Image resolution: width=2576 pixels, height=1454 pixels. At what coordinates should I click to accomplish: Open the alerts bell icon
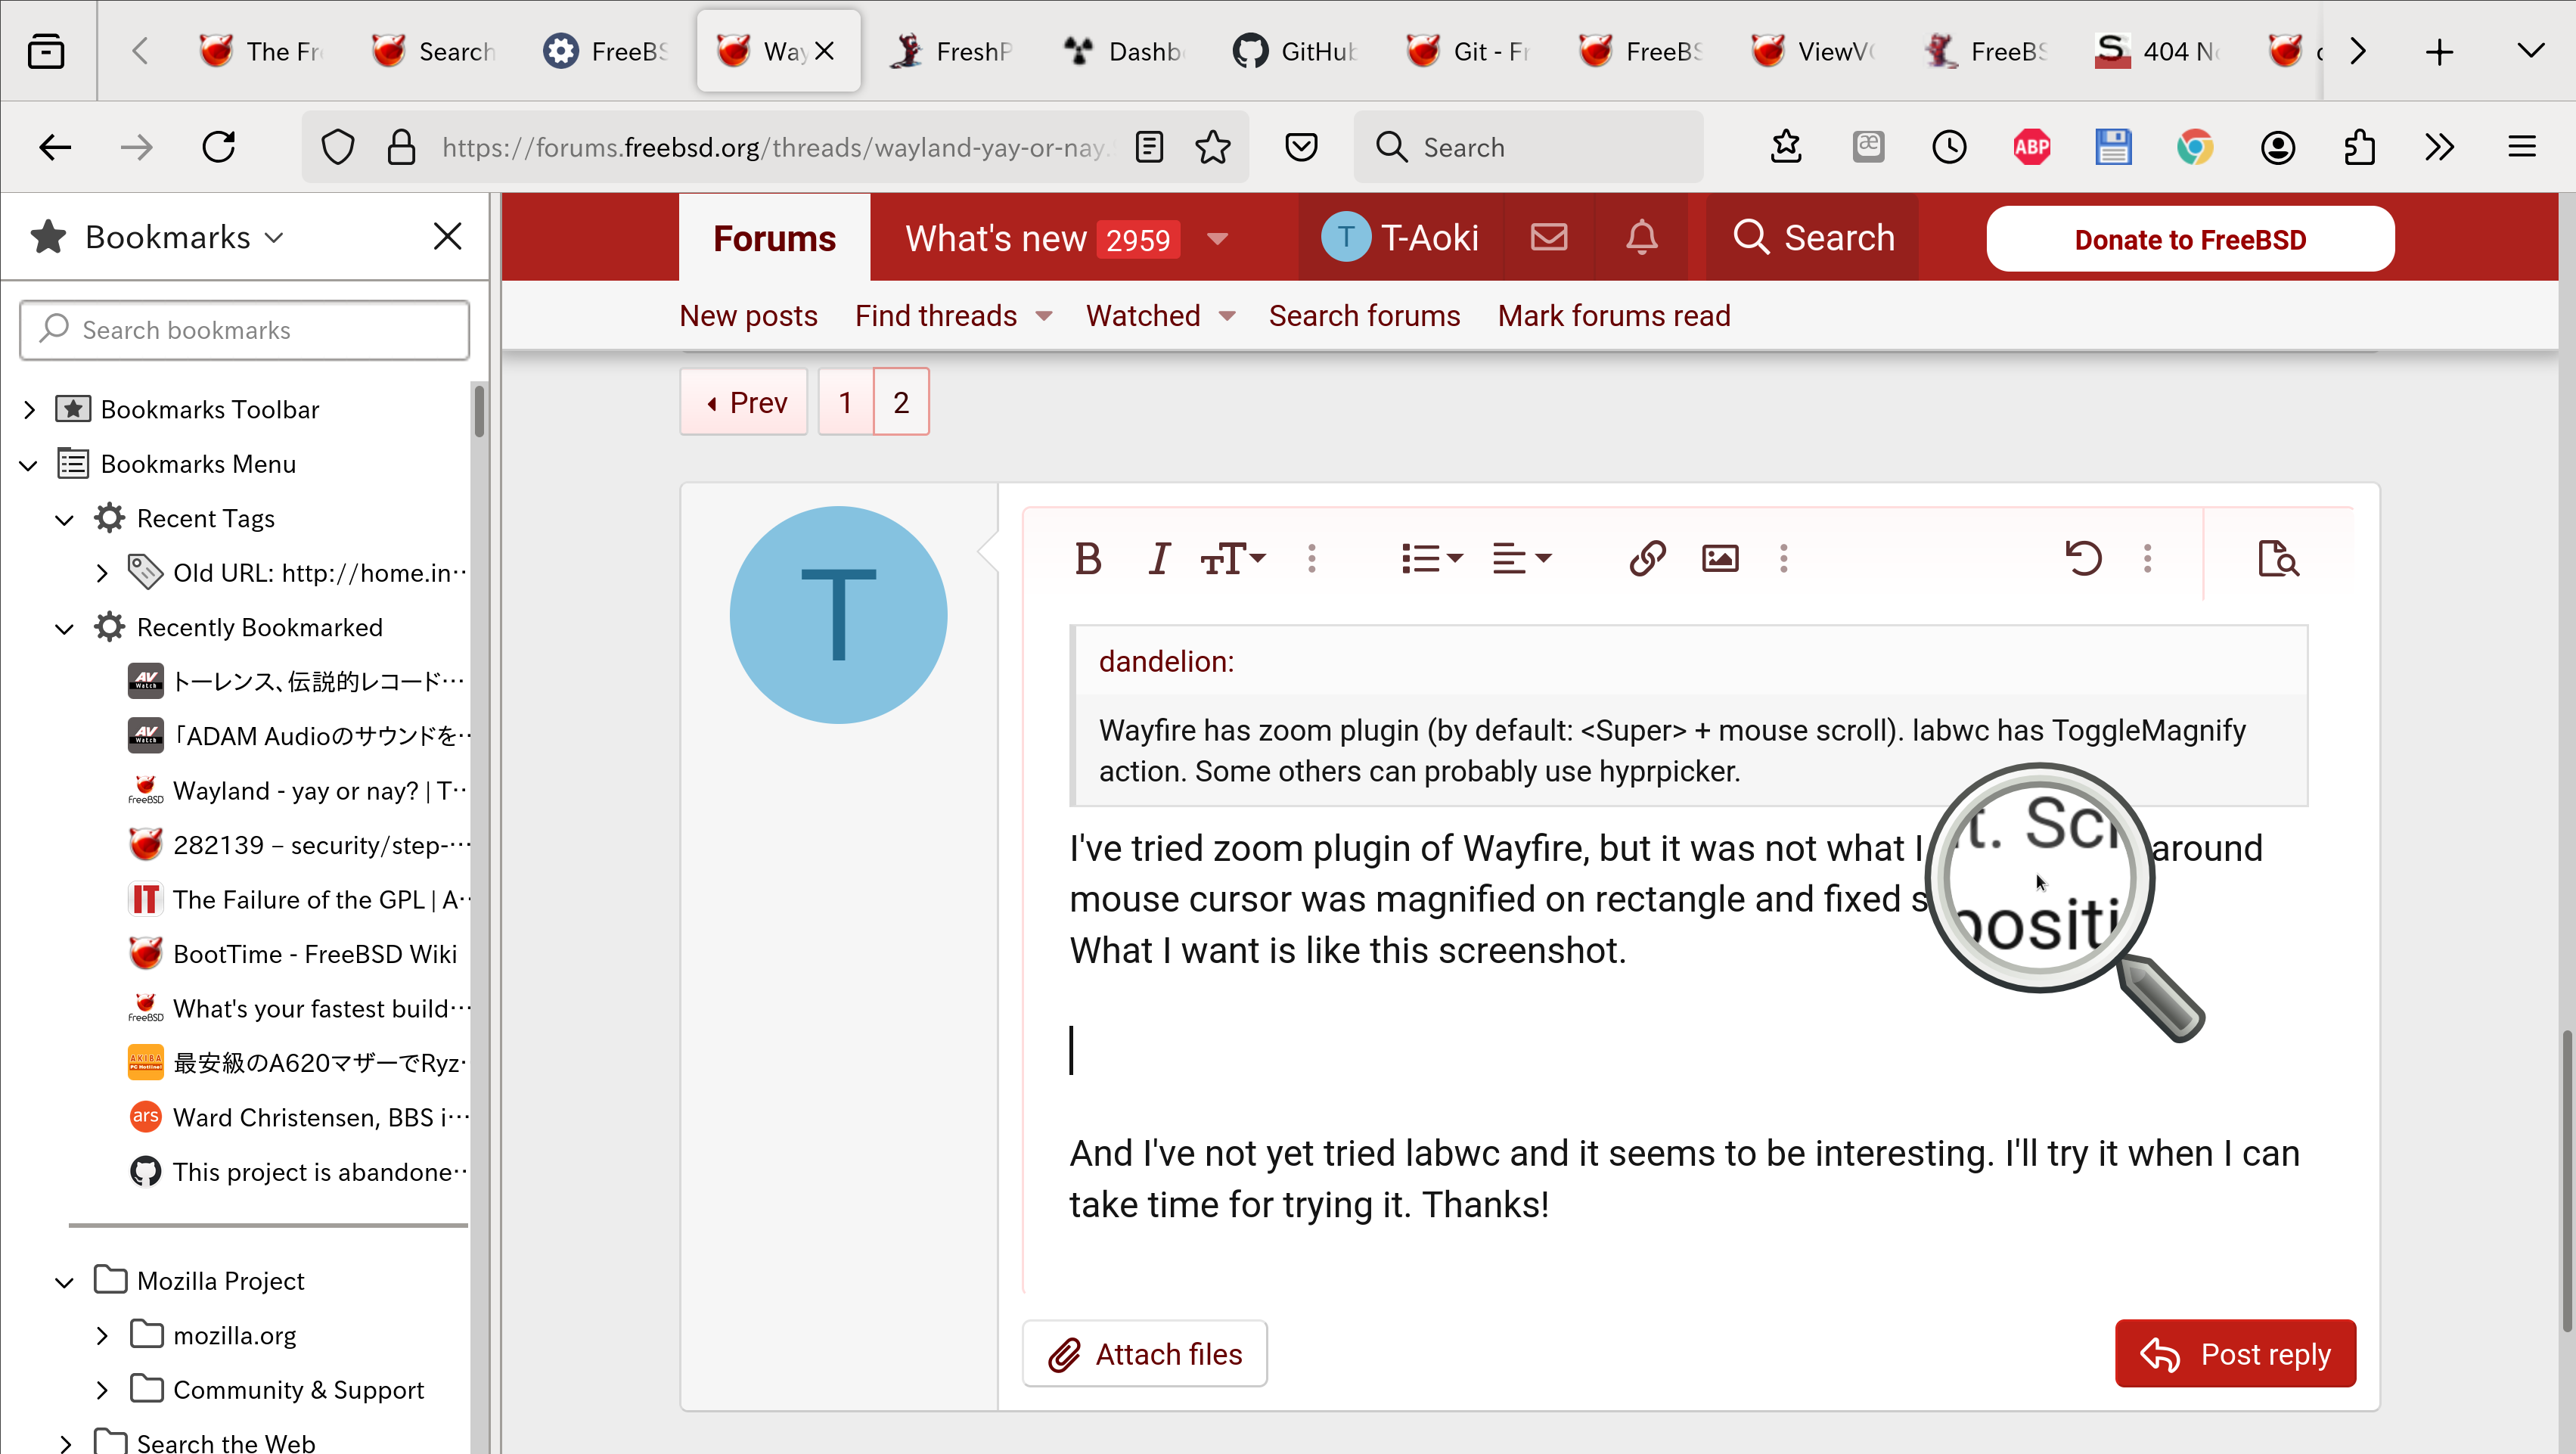(1641, 238)
